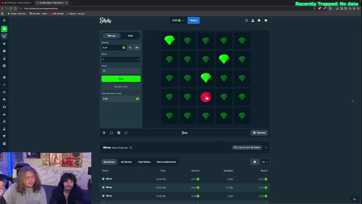Click the bet Amount input field
Viewport: 362px width, 204px height.
114,48
